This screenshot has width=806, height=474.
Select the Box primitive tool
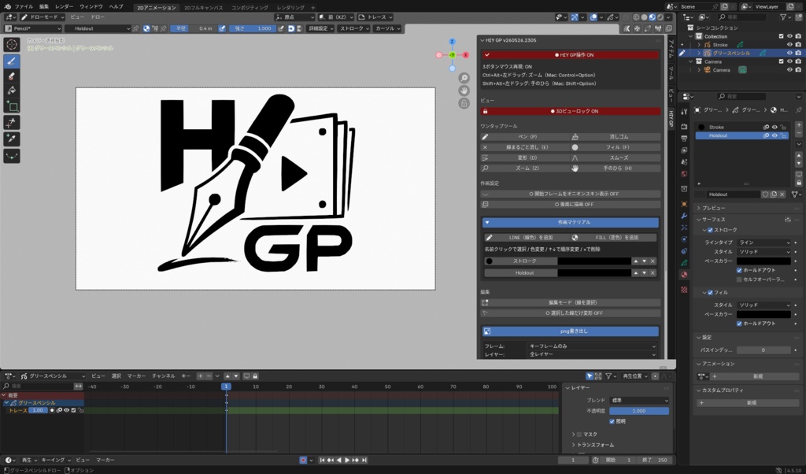tap(12, 106)
